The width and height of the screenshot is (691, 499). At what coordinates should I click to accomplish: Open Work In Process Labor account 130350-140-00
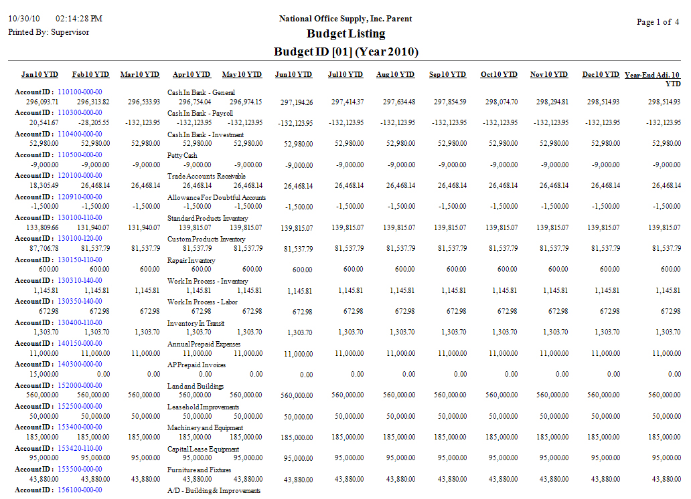click(x=80, y=302)
